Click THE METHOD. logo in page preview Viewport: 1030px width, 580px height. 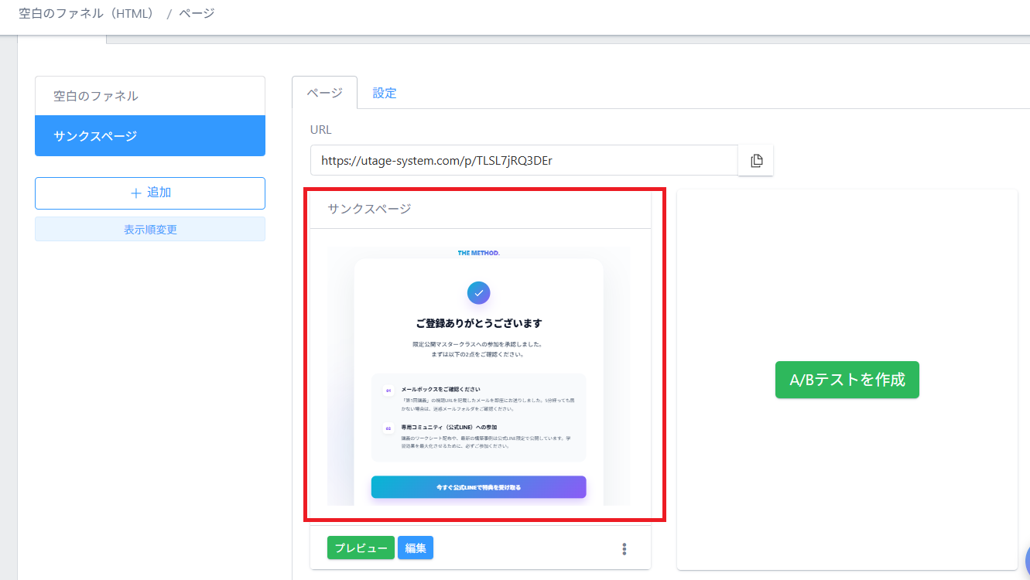(x=478, y=253)
